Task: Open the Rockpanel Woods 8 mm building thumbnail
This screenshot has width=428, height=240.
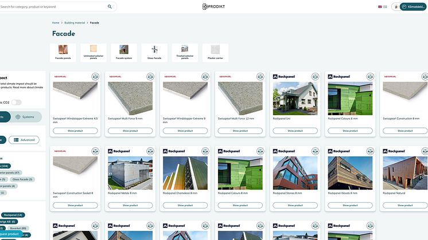Action: [x=350, y=173]
